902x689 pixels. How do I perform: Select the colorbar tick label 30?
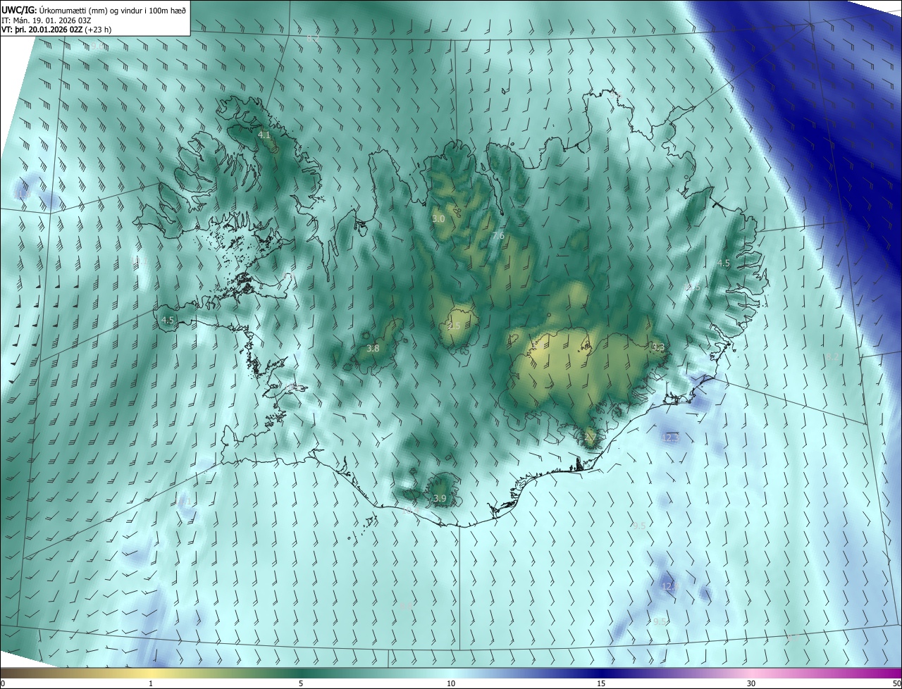(x=751, y=683)
